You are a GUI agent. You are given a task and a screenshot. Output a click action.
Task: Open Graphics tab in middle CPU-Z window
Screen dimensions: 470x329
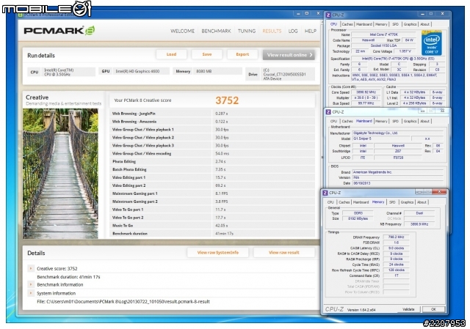(x=410, y=121)
